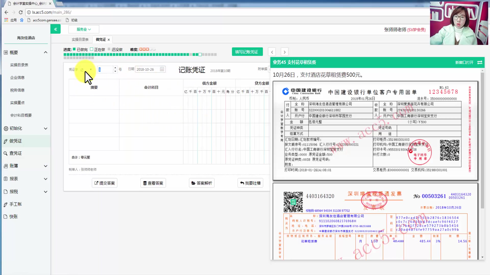Open Chrome apps shortcut icon
The width and height of the screenshot is (490, 275).
[6, 20]
